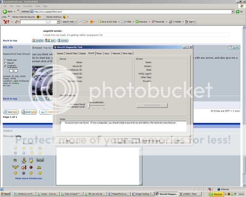Open the File menu
Viewport: 246px width, 197px height.
(5, 6)
